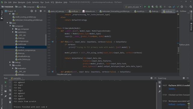The image size is (193, 109).
Task: Click the Event Log gear icon
Action: click(184, 78)
